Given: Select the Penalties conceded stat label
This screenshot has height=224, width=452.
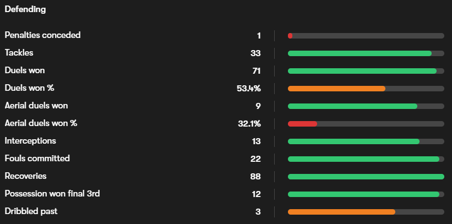Looking at the screenshot, I should [x=42, y=35].
